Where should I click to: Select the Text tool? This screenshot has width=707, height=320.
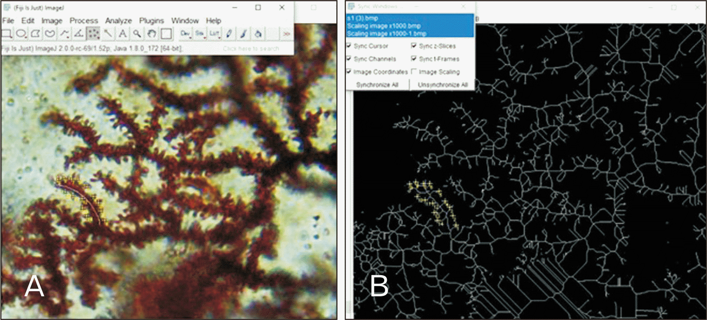[x=123, y=33]
